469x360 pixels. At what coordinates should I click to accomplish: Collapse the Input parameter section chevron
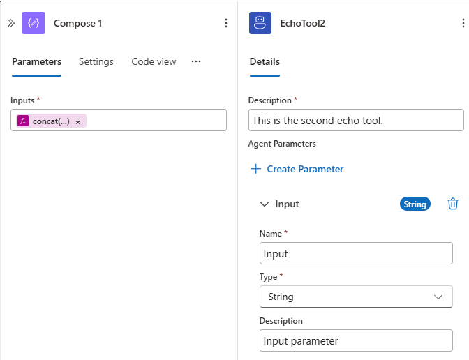point(264,204)
